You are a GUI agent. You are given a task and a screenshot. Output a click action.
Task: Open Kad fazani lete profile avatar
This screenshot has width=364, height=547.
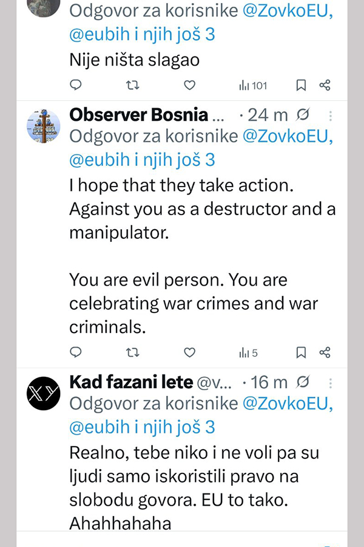click(44, 394)
